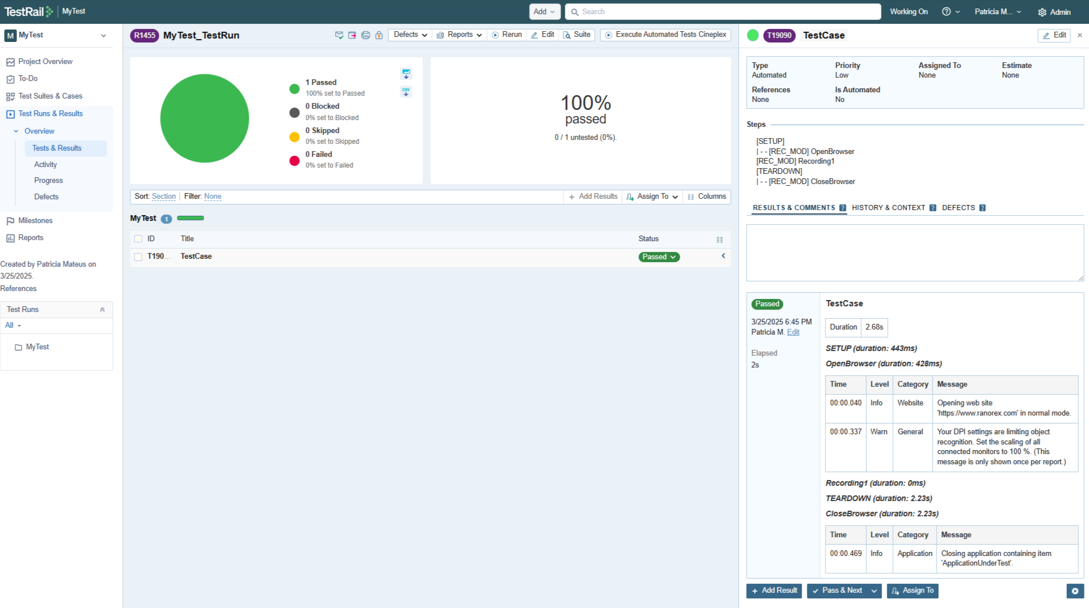Open the Passed status dropdown
Screen dimensions: 1089x608
coord(659,257)
